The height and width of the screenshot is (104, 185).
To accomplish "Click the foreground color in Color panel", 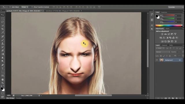I will pyautogui.click(x=157, y=16).
